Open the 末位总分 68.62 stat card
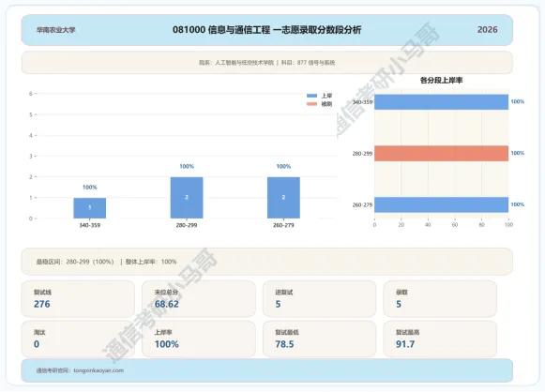 [199, 299]
